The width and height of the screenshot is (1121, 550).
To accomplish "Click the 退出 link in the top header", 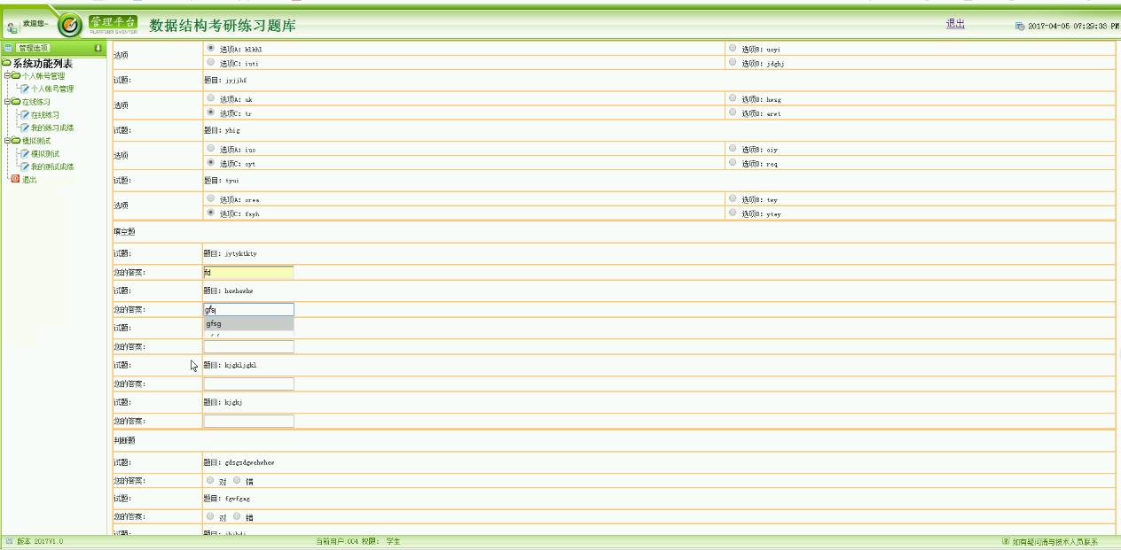I will click(x=956, y=24).
